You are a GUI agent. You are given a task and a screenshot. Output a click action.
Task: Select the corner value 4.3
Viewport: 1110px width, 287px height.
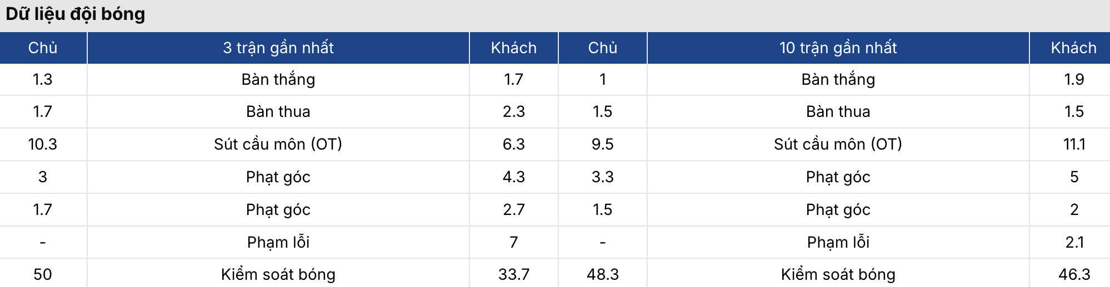(x=513, y=177)
